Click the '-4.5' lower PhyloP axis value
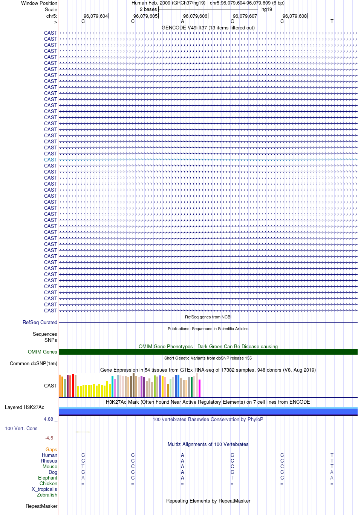Viewport: 358px width, 515px height. tap(49, 438)
